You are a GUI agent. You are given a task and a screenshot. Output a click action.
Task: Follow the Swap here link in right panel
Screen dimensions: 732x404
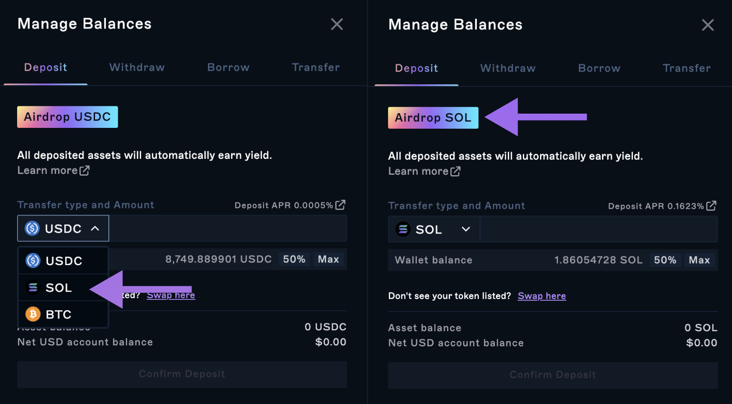tap(542, 296)
